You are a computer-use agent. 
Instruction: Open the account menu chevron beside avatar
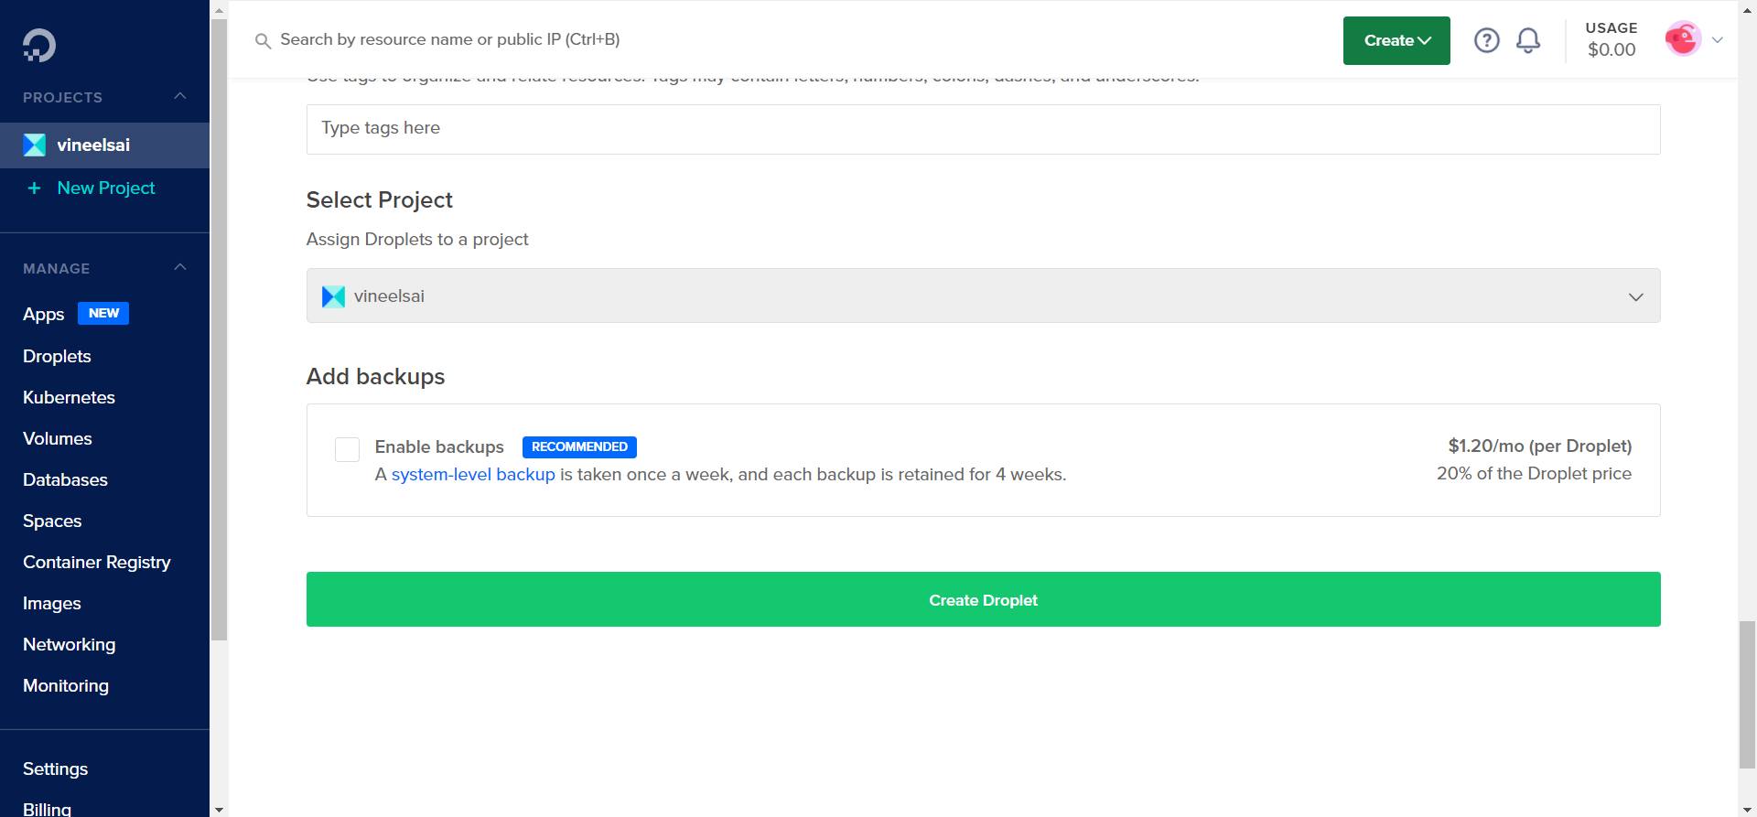1718,40
